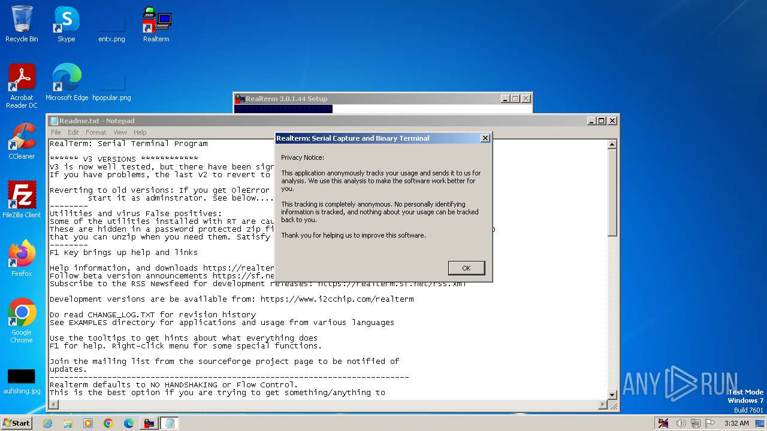Image resolution: width=767 pixels, height=431 pixels.
Task: Launch Internet Explorer from taskbar
Action: (x=47, y=423)
